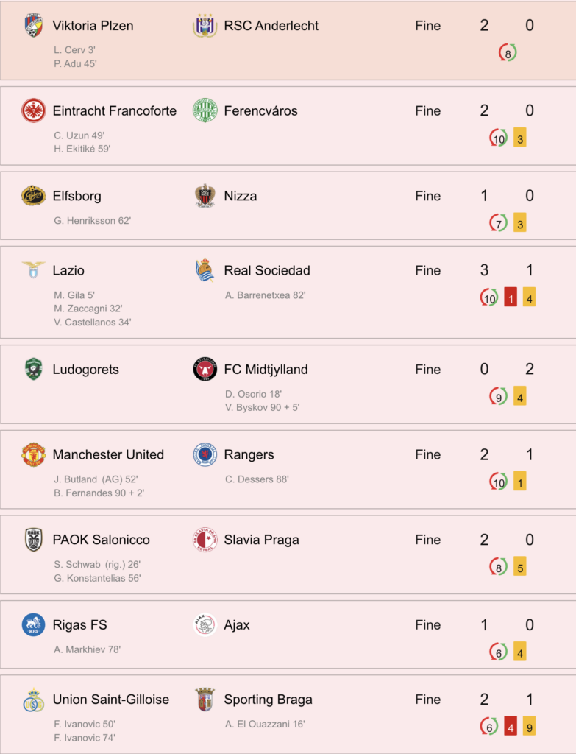
Task: Click the RSC Anderlecht club crest
Action: coord(205,26)
